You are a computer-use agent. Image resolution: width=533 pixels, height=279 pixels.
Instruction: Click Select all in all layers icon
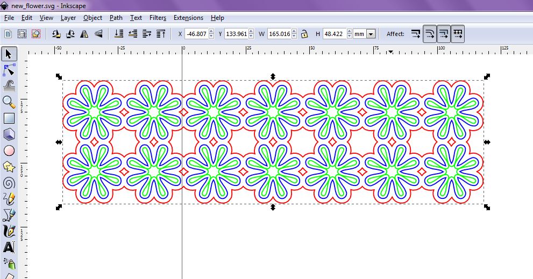pyautogui.click(x=22, y=34)
